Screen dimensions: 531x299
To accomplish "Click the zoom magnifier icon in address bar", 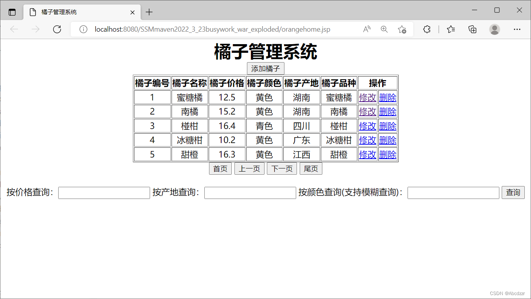I will point(384,29).
